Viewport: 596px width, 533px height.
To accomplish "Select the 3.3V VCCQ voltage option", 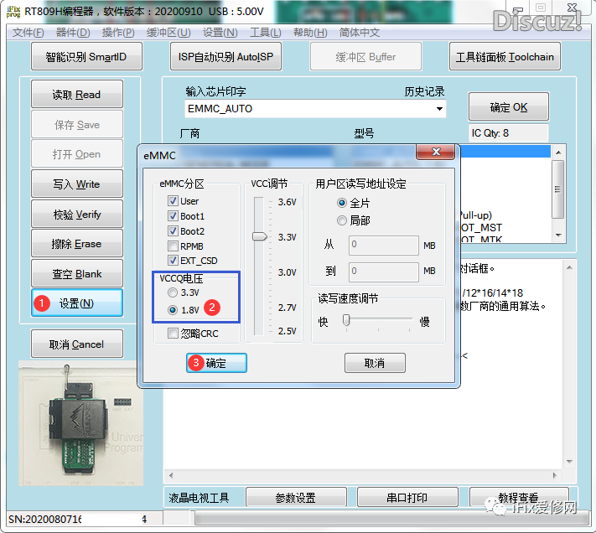I will [173, 293].
